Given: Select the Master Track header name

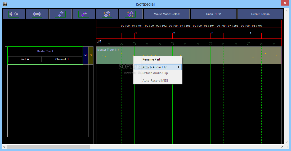Looking at the screenshot, I should pos(45,51).
